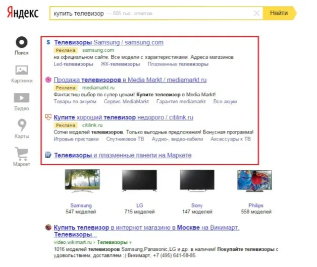The image size is (317, 267).
Task: Open the green Телевизоры breadcrumb link
Action: pyautogui.click(x=112, y=242)
